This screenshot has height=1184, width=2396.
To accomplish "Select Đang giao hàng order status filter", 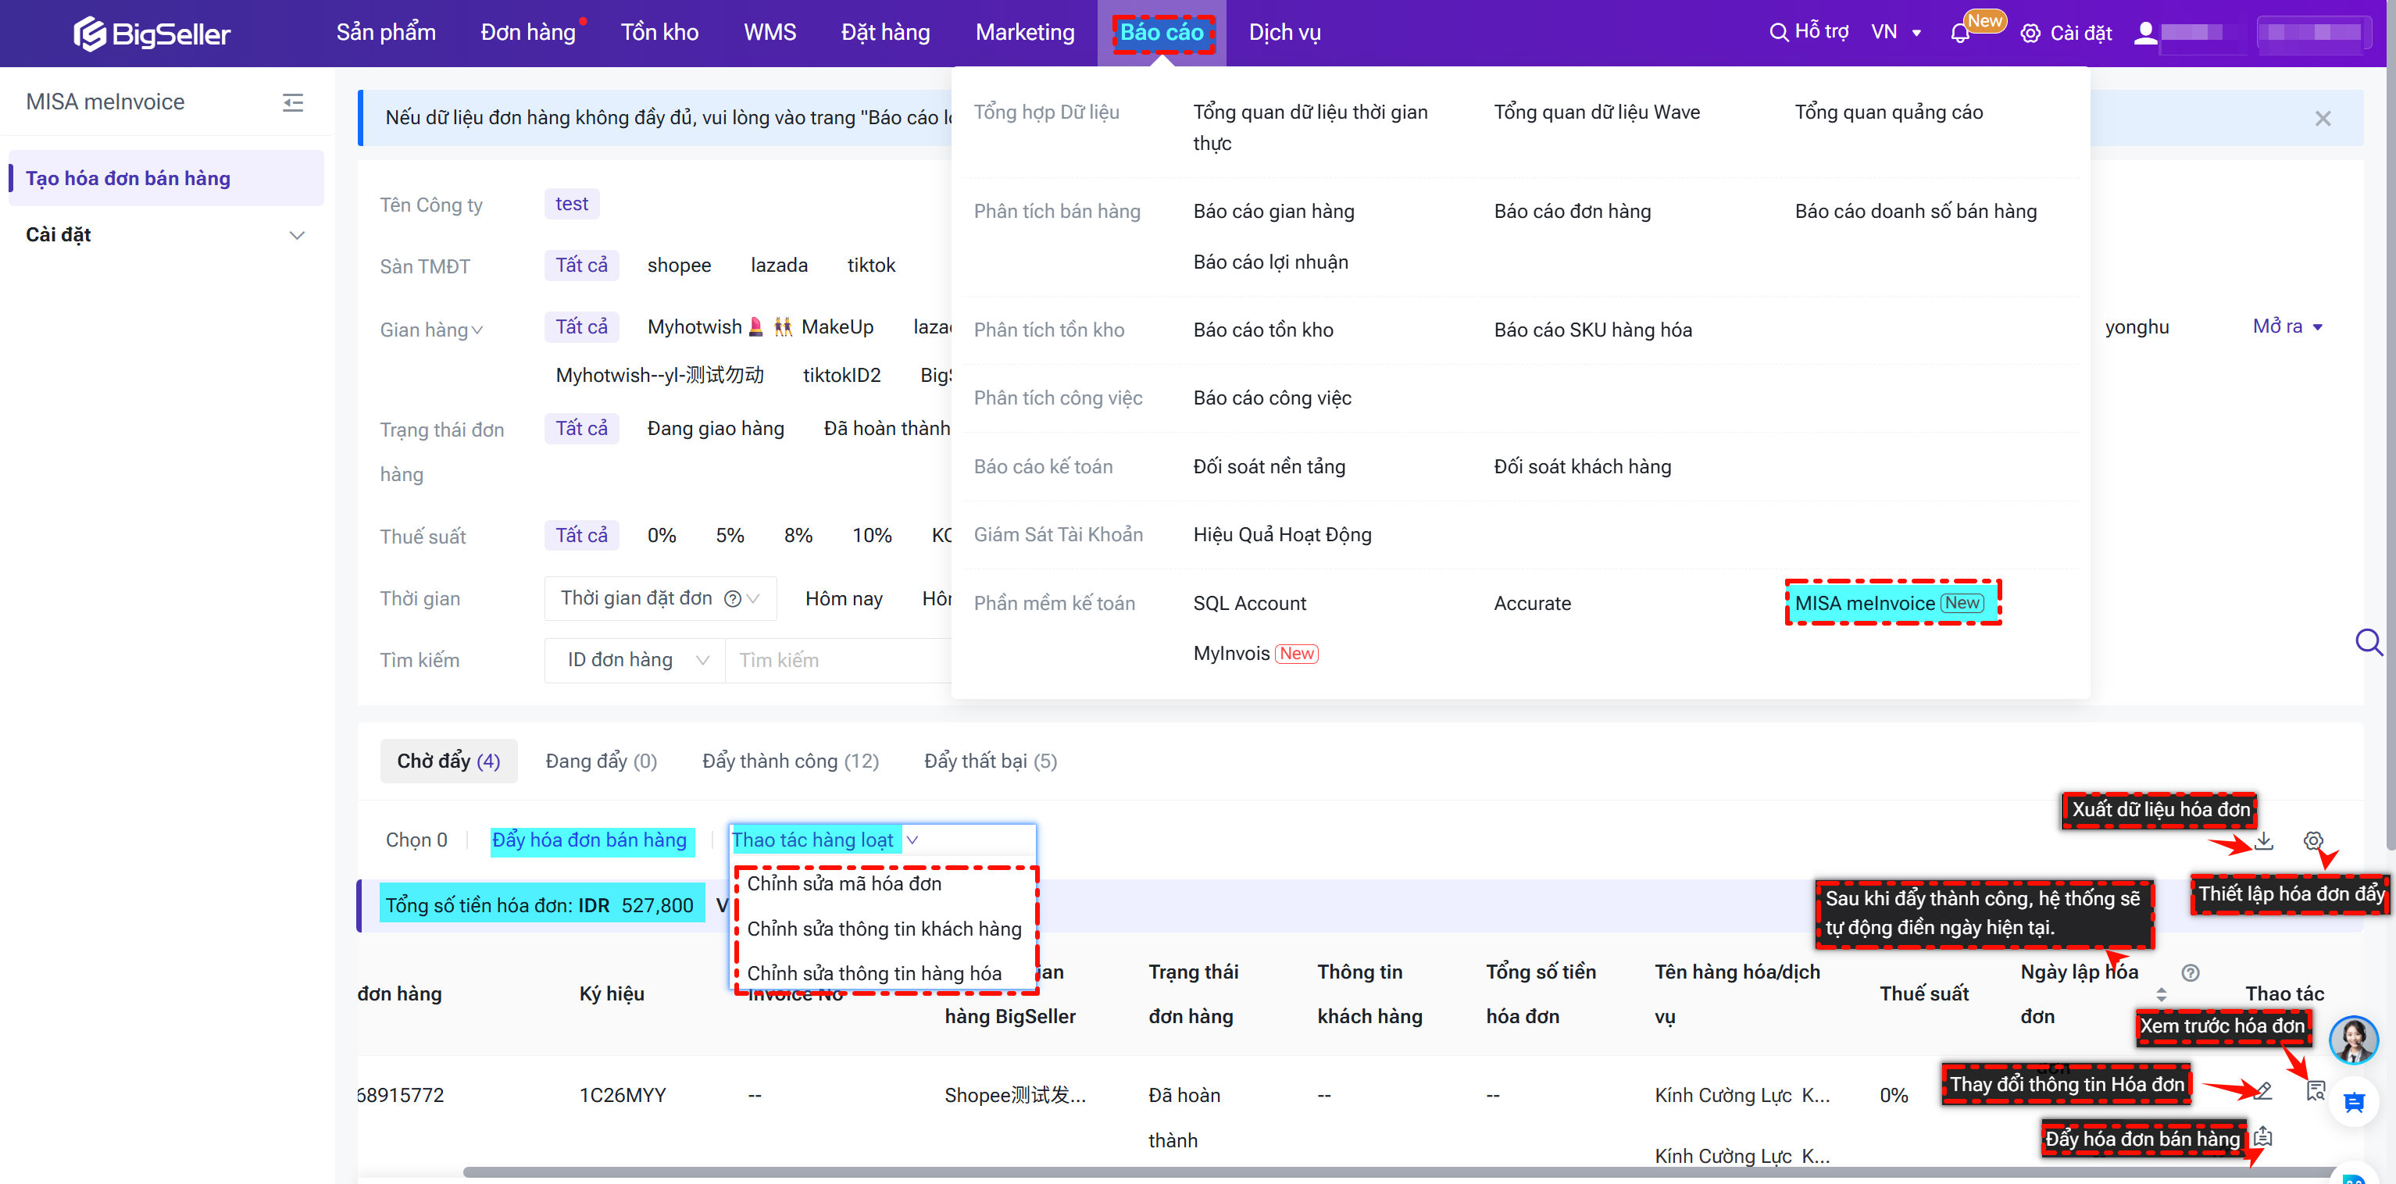I will [x=716, y=429].
